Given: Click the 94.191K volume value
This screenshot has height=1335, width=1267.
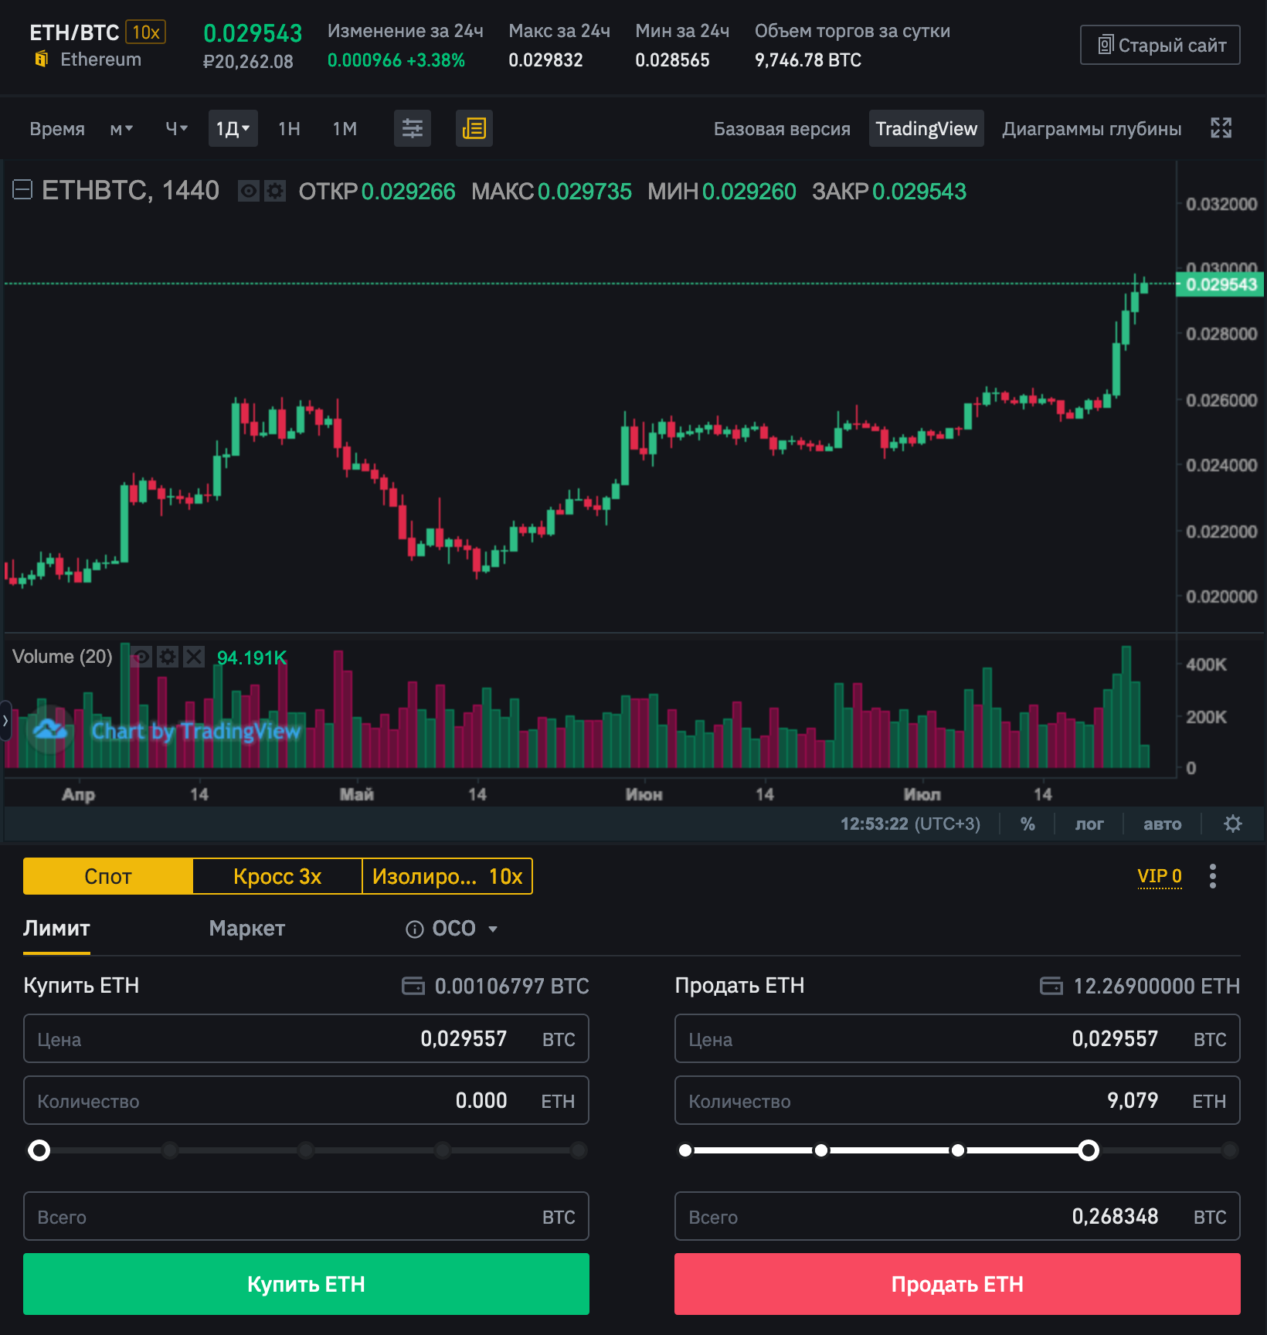Looking at the screenshot, I should coord(252,657).
